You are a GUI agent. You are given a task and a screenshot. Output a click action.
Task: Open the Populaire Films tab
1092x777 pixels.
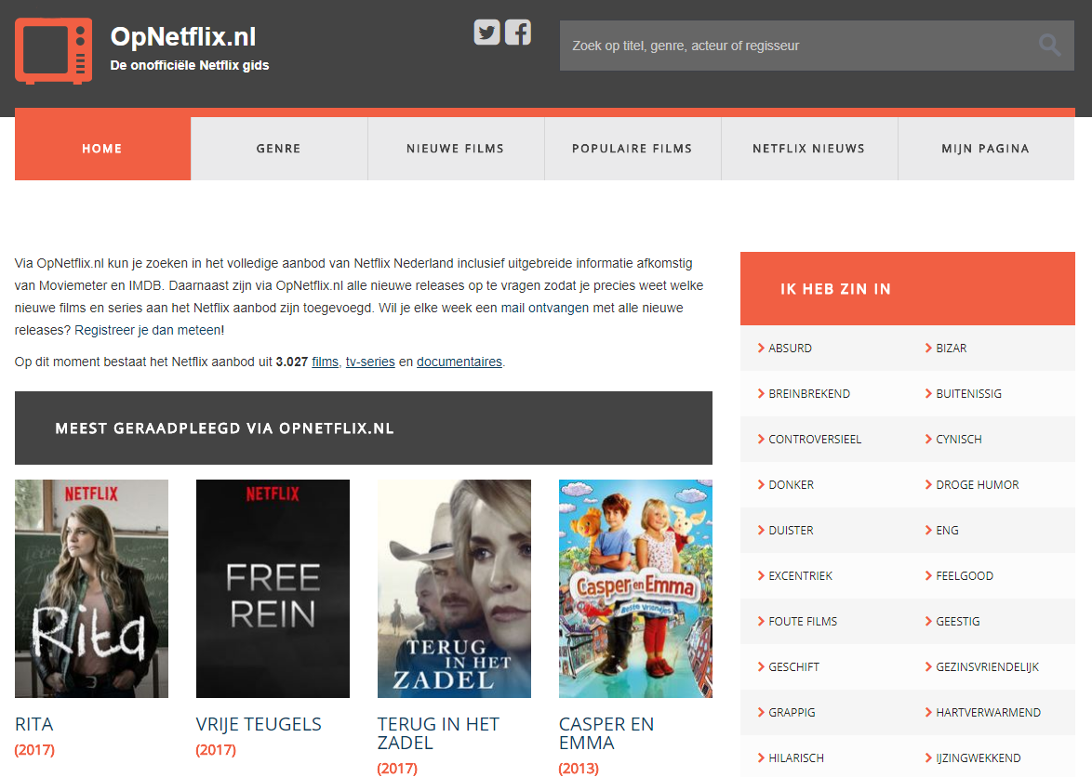[x=633, y=148]
